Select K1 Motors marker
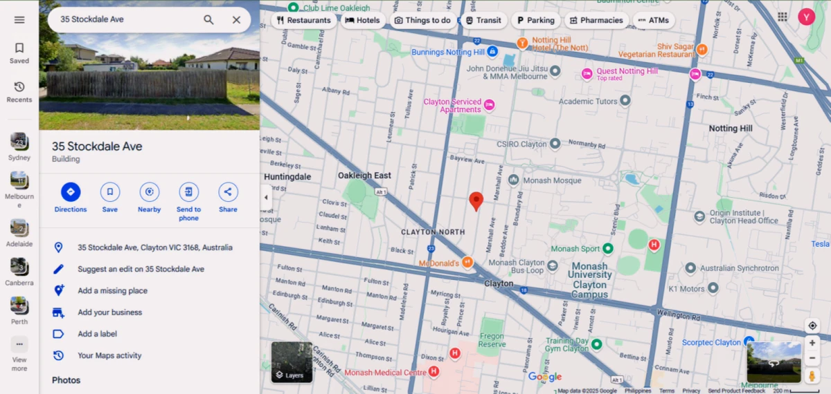This screenshot has width=831, height=394. 713,288
